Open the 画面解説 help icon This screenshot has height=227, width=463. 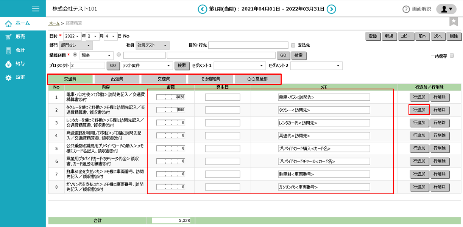406,9
